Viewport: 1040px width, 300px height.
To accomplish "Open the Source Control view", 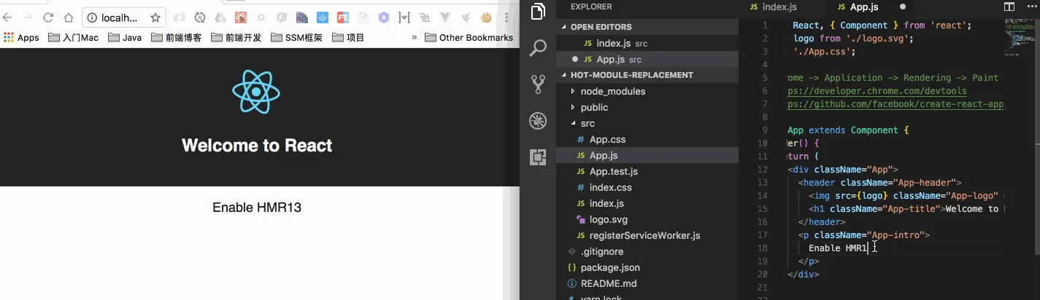I will tap(538, 84).
